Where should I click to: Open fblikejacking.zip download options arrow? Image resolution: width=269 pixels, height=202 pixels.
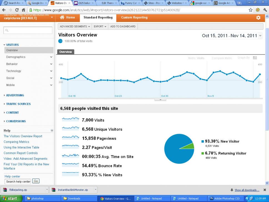pyautogui.click(x=47, y=190)
